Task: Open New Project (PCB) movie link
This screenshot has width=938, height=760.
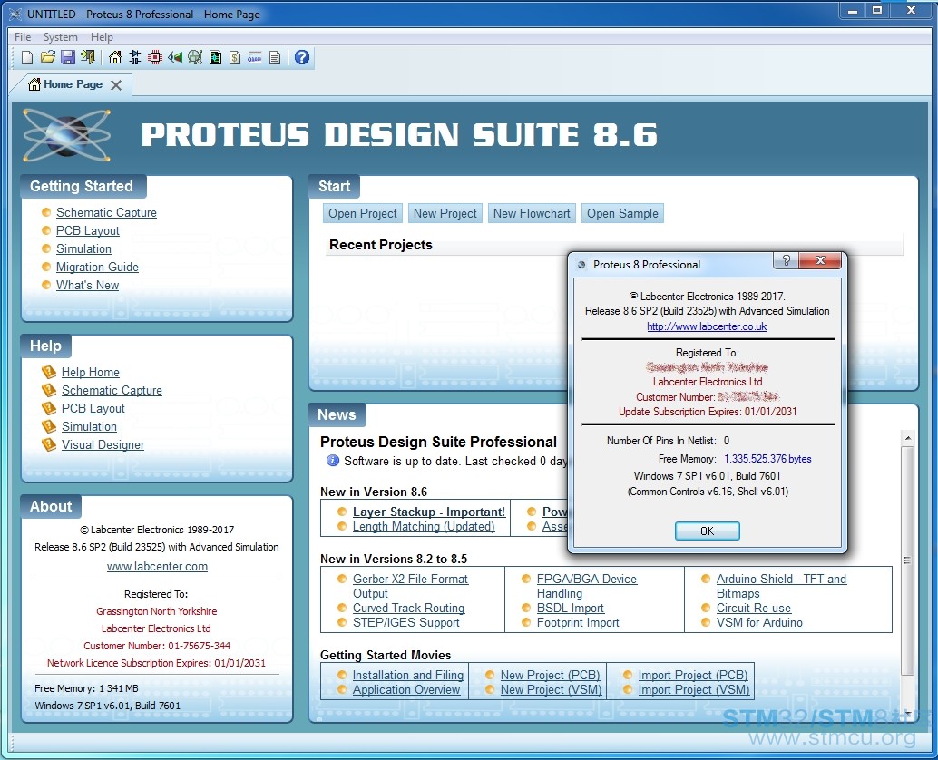Action: [551, 675]
